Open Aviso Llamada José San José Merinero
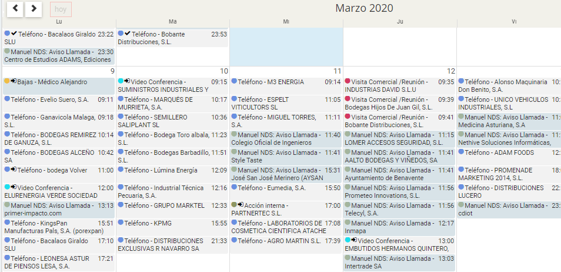Viewport: 561px width, 272px height. (x=286, y=174)
